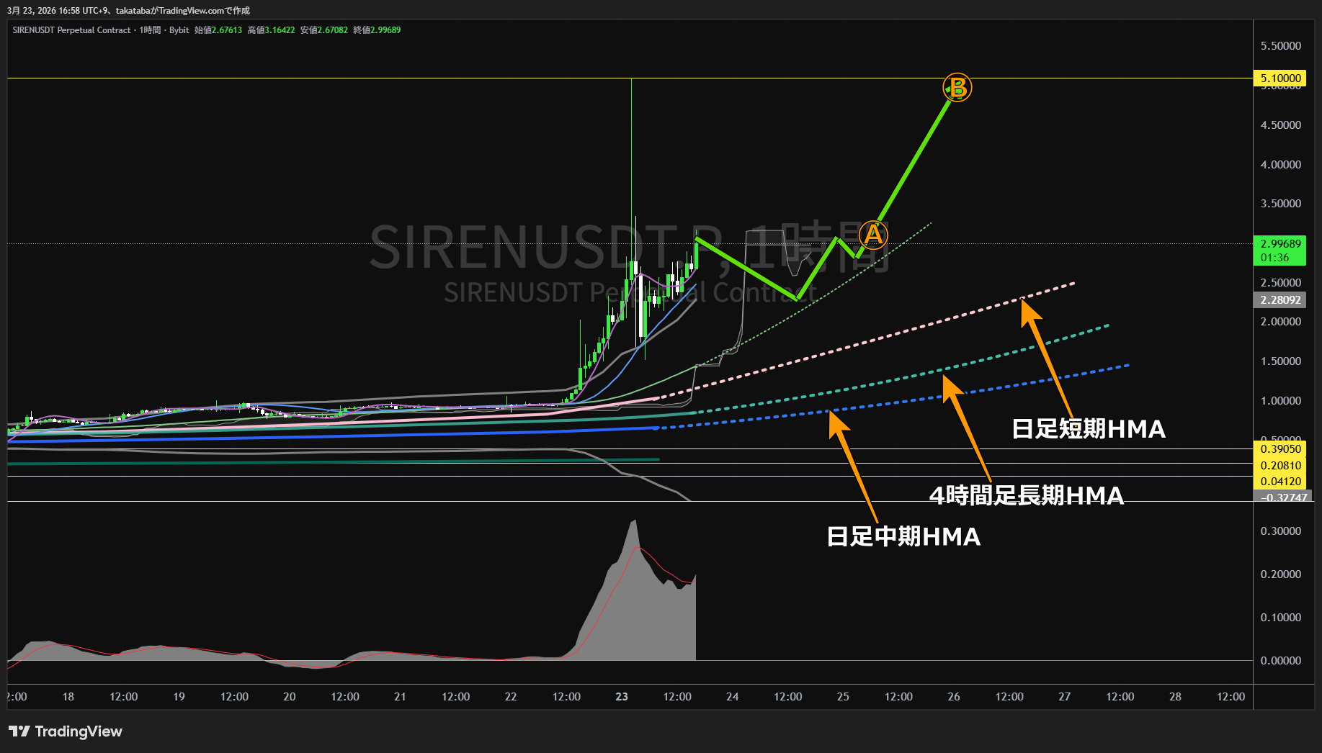Click the 01:36 candle countdown timer
Image resolution: width=1322 pixels, height=753 pixels.
pyautogui.click(x=1274, y=258)
